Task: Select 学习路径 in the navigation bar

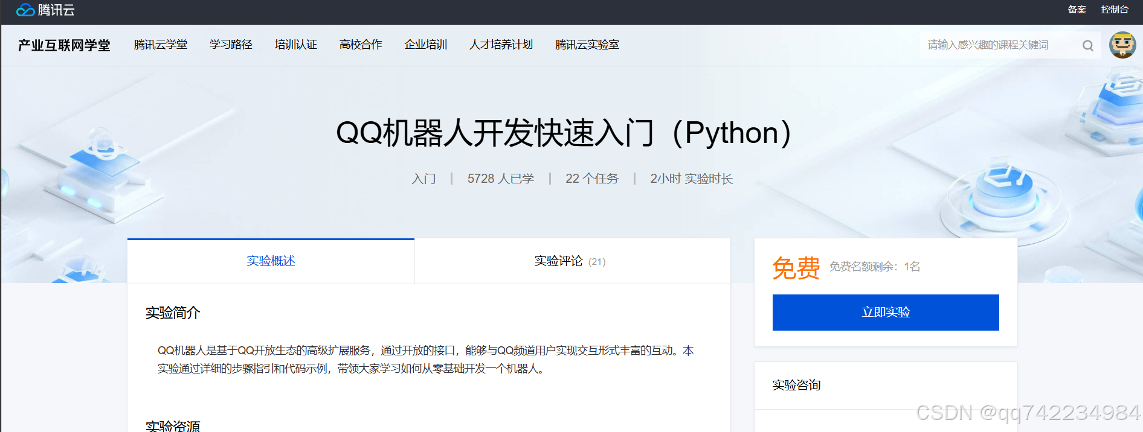Action: click(231, 45)
